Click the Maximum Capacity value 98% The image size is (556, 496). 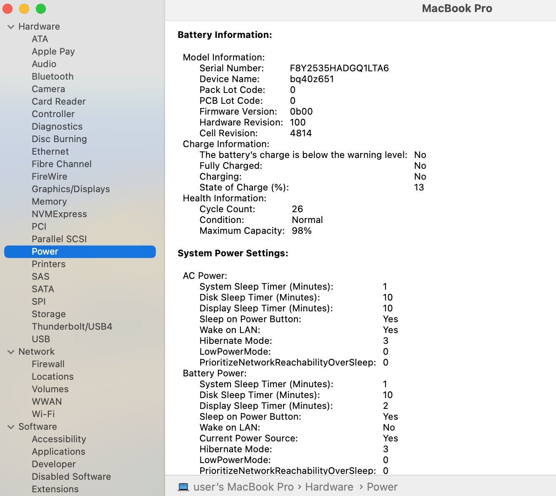302,230
